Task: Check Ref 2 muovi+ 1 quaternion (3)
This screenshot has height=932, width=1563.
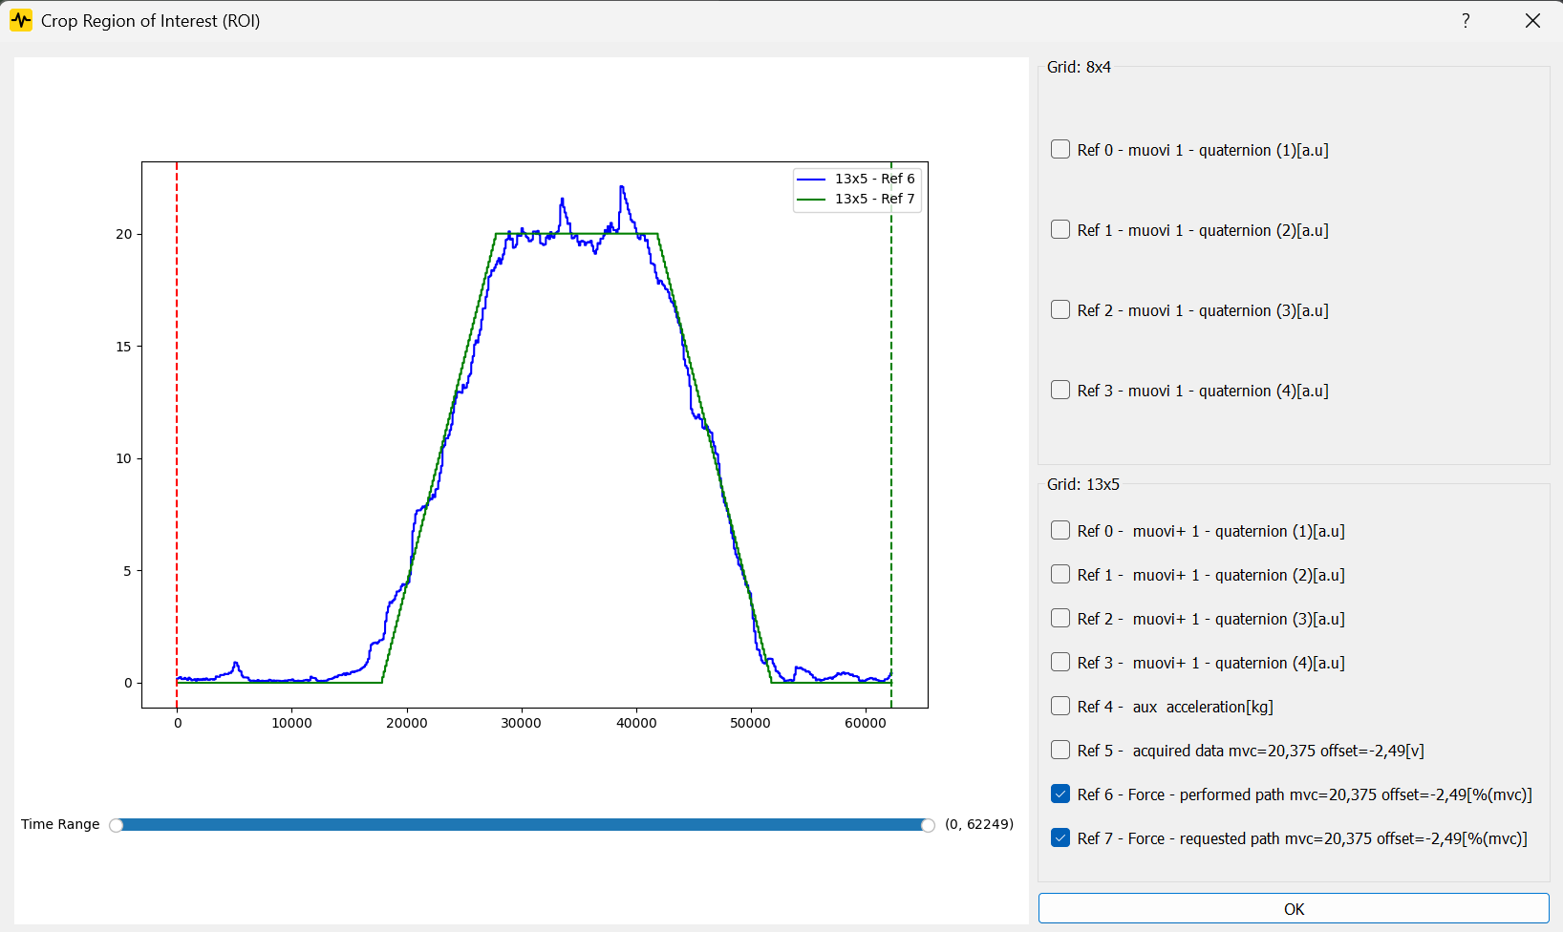Action: click(x=1060, y=618)
